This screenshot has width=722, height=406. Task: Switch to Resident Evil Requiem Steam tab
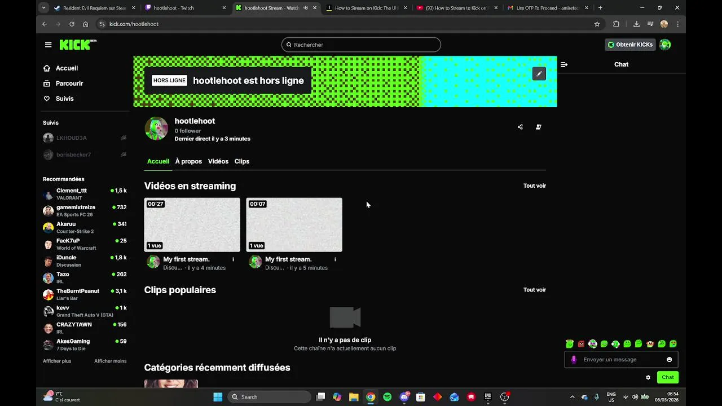pos(95,8)
